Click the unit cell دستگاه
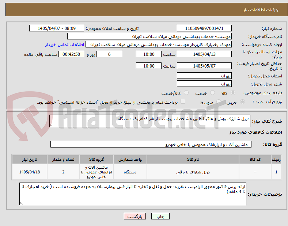Screen dimensions: 288x226 click(x=130, y=172)
